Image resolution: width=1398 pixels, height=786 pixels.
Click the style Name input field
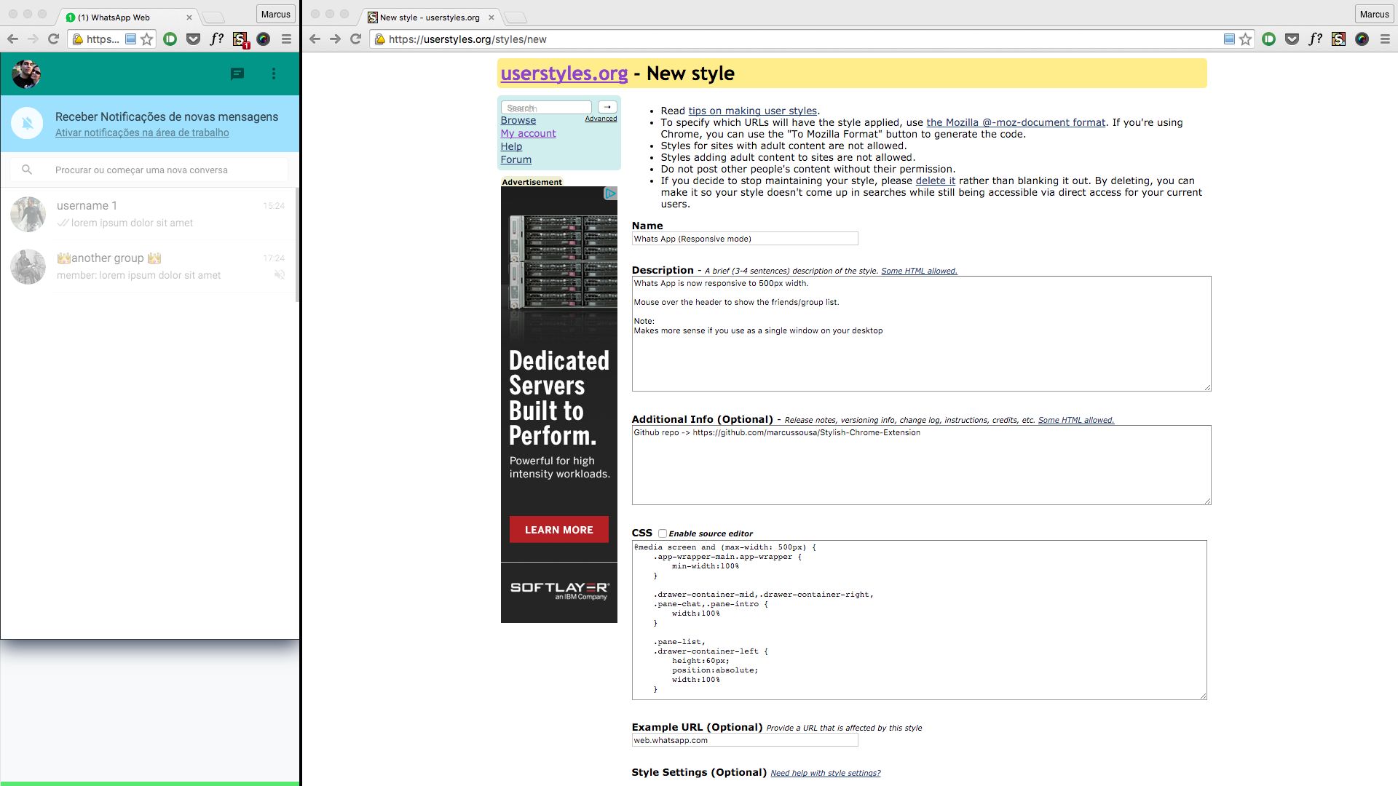[x=745, y=239]
